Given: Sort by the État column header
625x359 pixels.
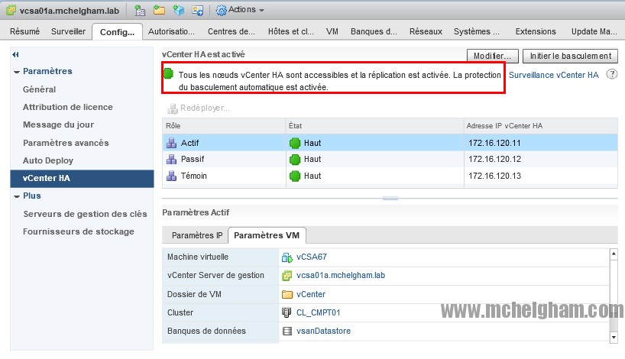Looking at the screenshot, I should 375,126.
